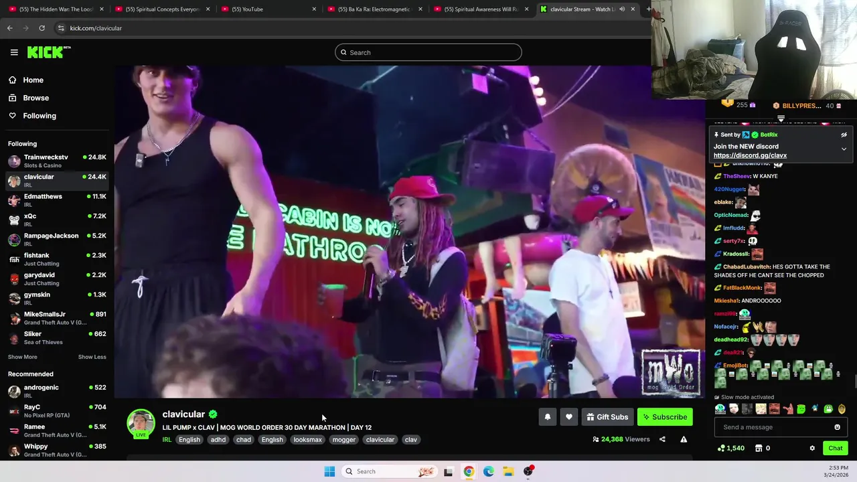This screenshot has height=482, width=857.
Task: Select clavicular channel in the sidebar
Action: pyautogui.click(x=57, y=181)
